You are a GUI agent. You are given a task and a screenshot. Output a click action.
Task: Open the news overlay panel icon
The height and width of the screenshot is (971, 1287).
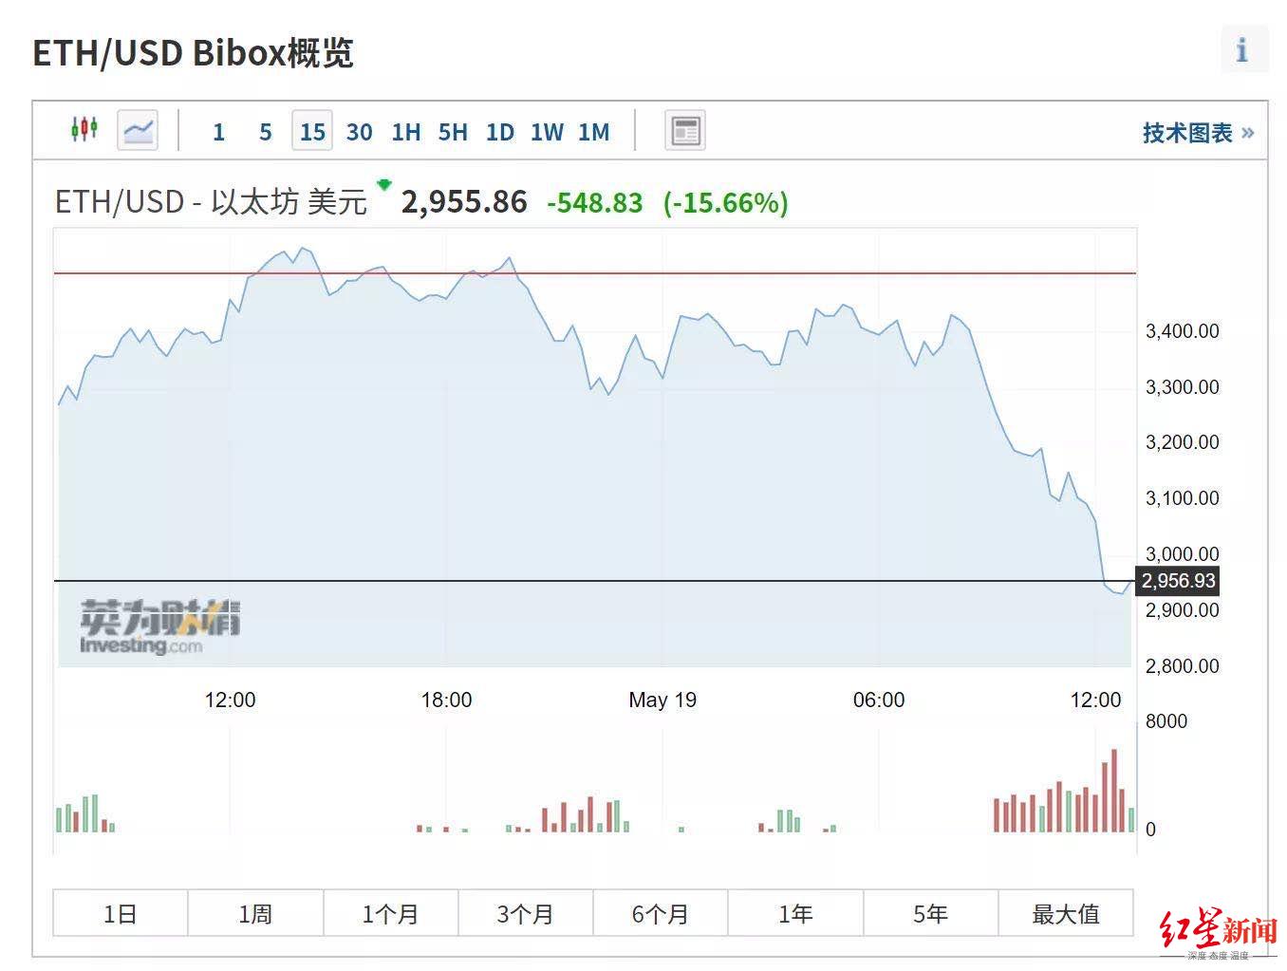pos(684,129)
